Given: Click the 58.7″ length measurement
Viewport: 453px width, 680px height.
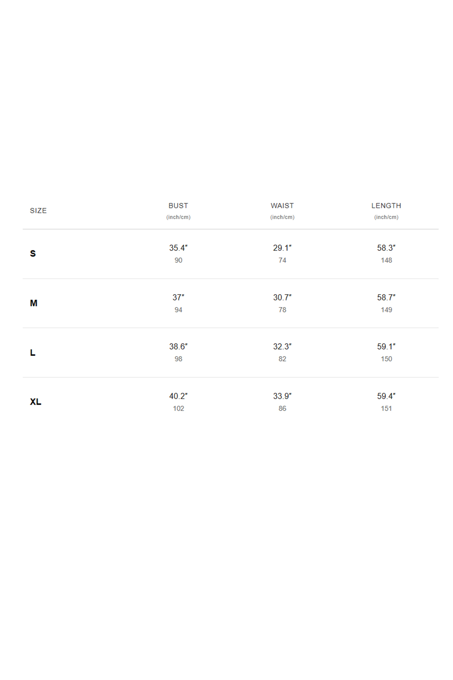Looking at the screenshot, I should pos(386,297).
